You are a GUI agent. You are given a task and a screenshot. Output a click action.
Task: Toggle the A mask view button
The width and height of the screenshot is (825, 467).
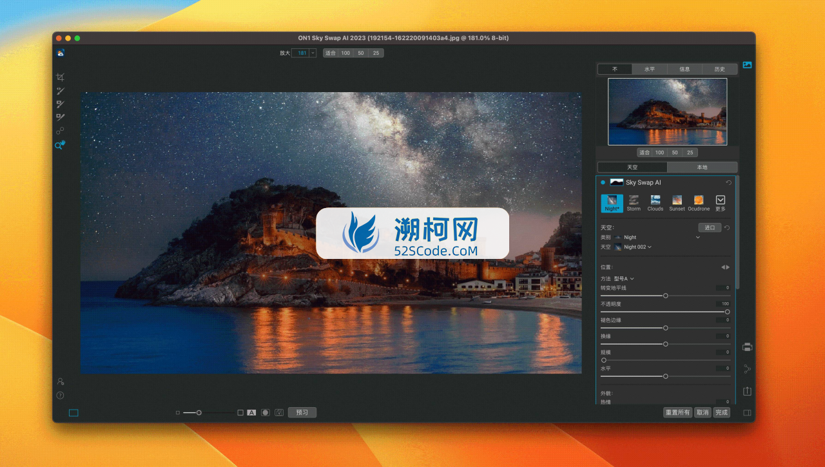pos(251,413)
